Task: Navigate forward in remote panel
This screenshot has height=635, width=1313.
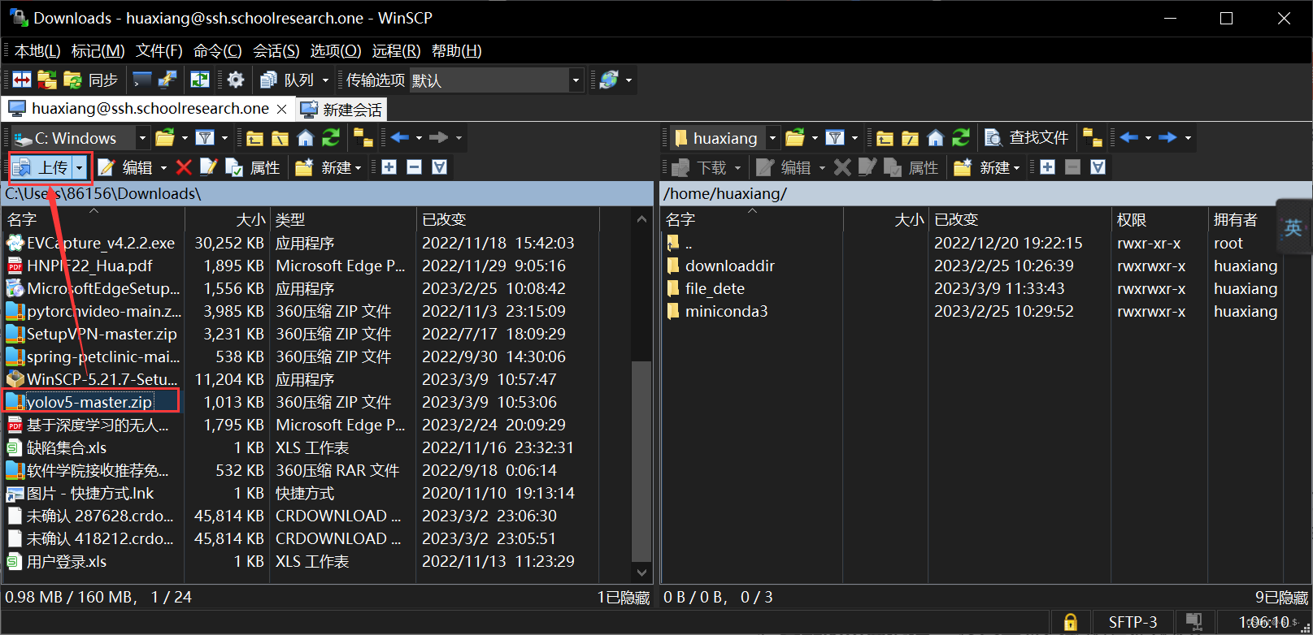Action: [1167, 138]
